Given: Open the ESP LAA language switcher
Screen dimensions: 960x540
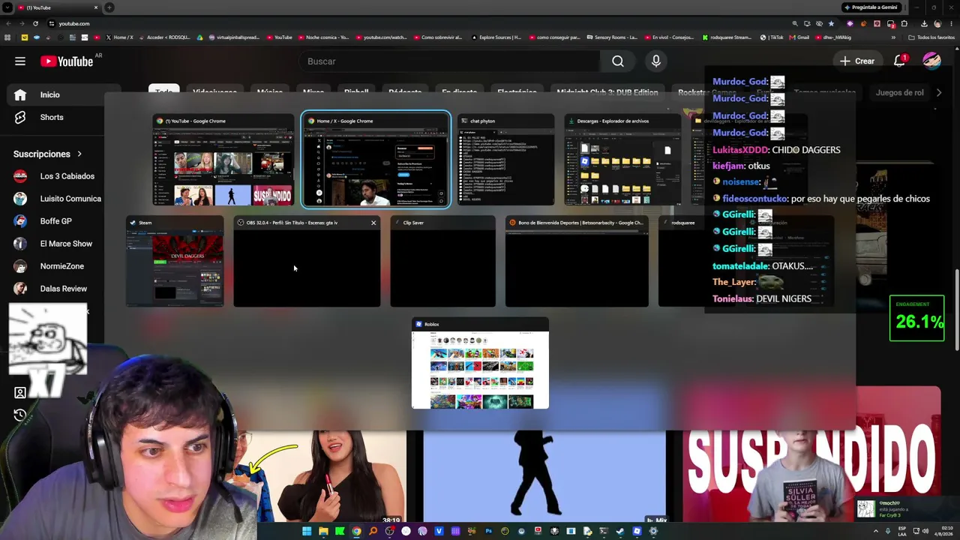Looking at the screenshot, I should point(902,531).
